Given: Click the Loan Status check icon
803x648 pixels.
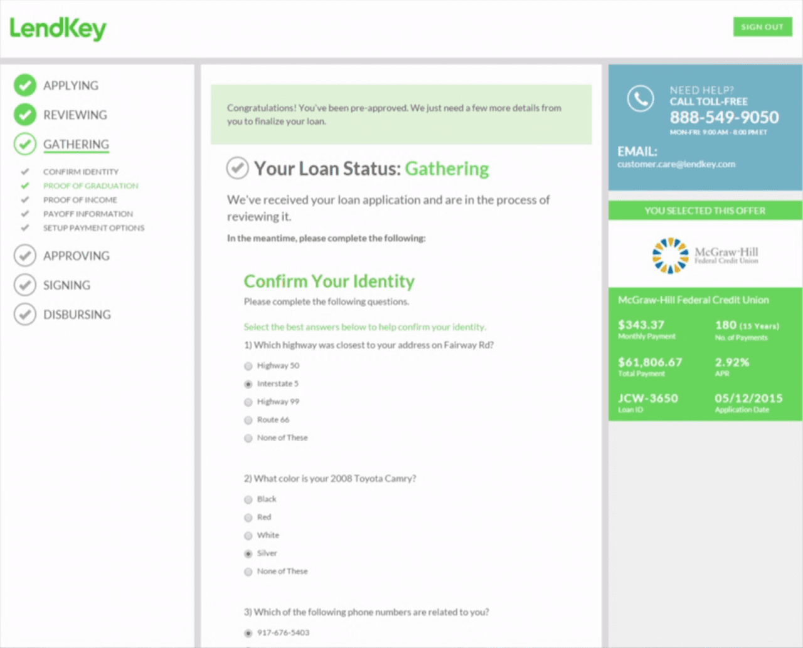Looking at the screenshot, I should coord(237,168).
